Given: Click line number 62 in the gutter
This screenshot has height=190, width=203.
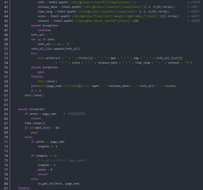Looking at the screenshot, I should pyautogui.click(x=6, y=100).
